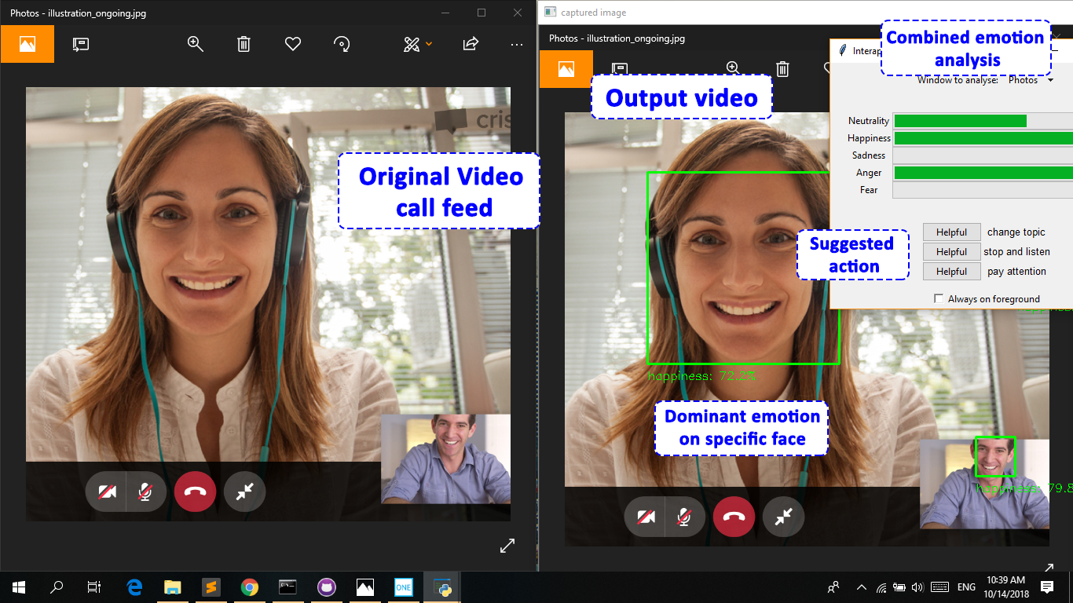Click the trash icon in the captured image window
This screenshot has height=603, width=1073.
782,68
